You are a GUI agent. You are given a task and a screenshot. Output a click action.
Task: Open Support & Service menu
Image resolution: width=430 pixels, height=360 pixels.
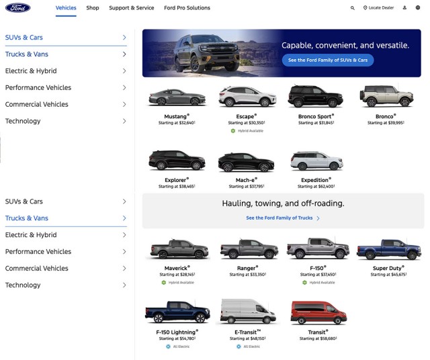pos(132,8)
